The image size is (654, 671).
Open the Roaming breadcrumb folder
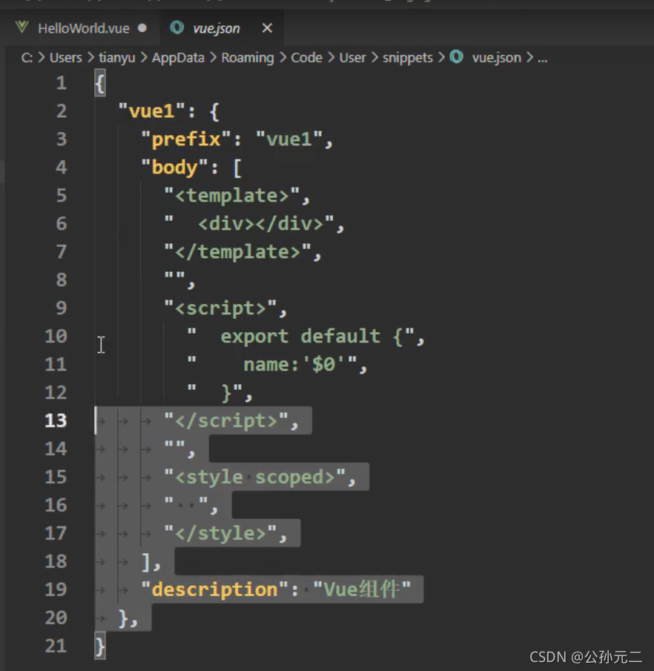click(x=247, y=57)
